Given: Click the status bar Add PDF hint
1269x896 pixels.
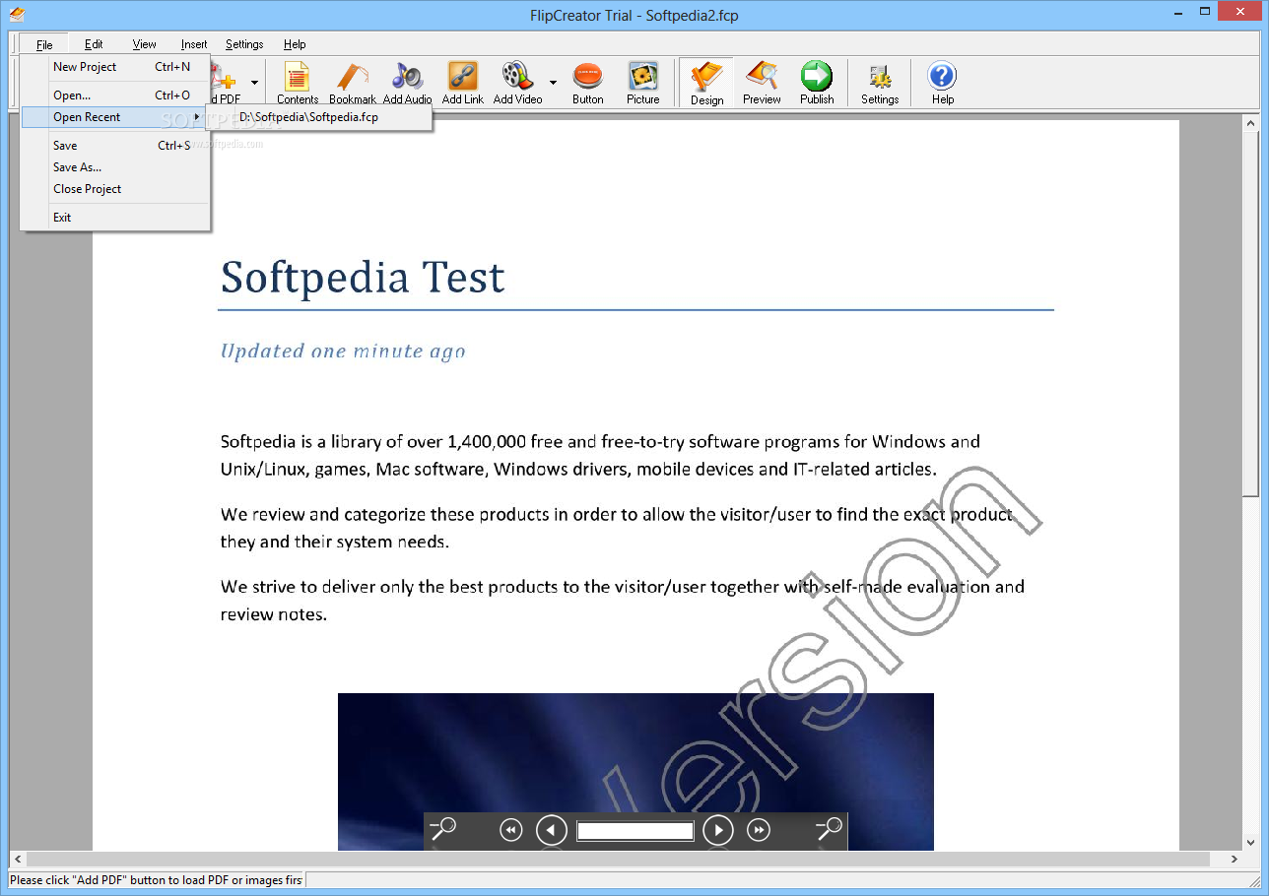Looking at the screenshot, I should (x=156, y=880).
